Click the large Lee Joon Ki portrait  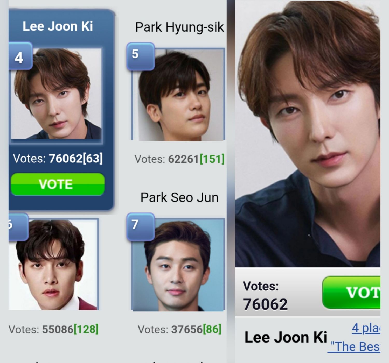[x=308, y=134]
